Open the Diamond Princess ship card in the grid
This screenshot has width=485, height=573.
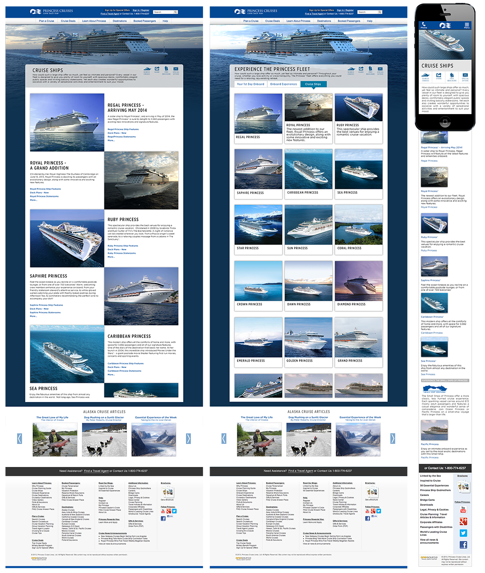[x=359, y=286]
